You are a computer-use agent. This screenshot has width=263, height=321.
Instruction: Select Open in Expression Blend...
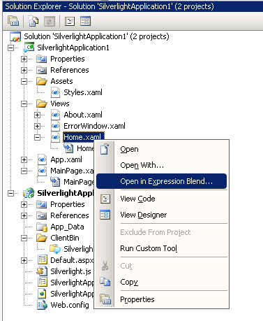tap(161, 181)
